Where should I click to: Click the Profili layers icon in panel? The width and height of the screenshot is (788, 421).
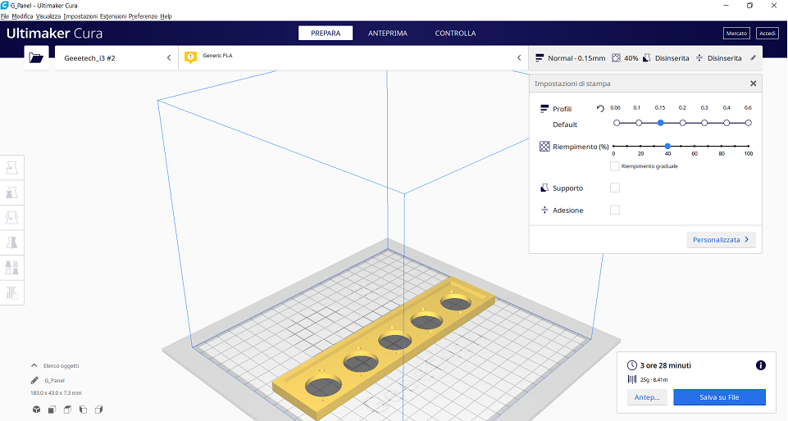[x=544, y=108]
